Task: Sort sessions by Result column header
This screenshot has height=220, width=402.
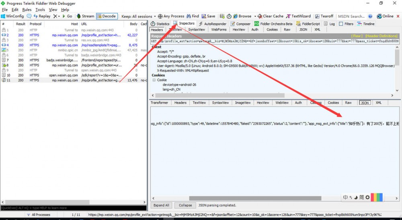Action: 21,24
